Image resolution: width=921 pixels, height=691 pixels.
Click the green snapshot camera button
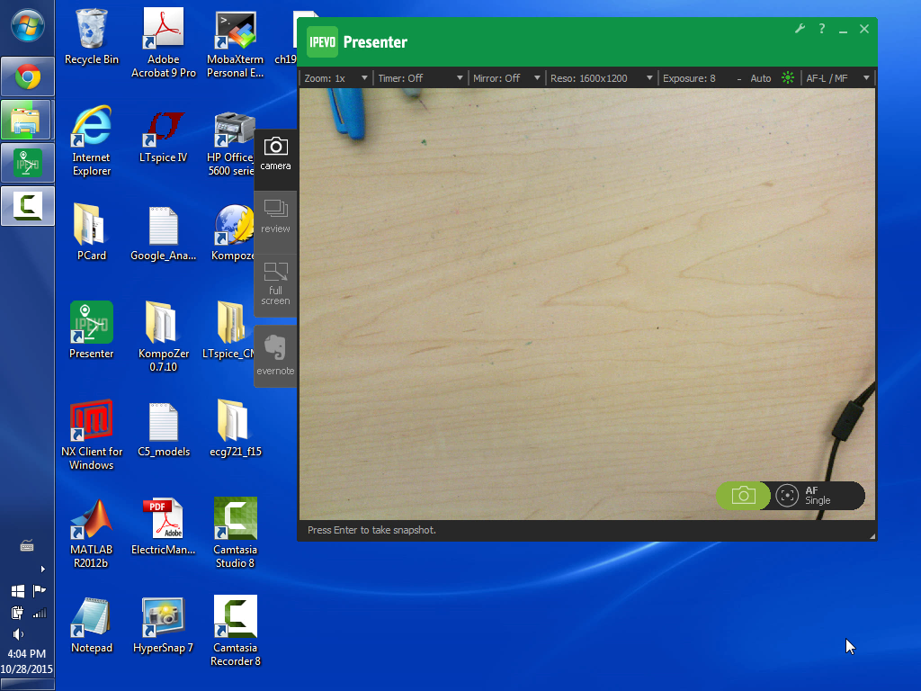tap(743, 496)
